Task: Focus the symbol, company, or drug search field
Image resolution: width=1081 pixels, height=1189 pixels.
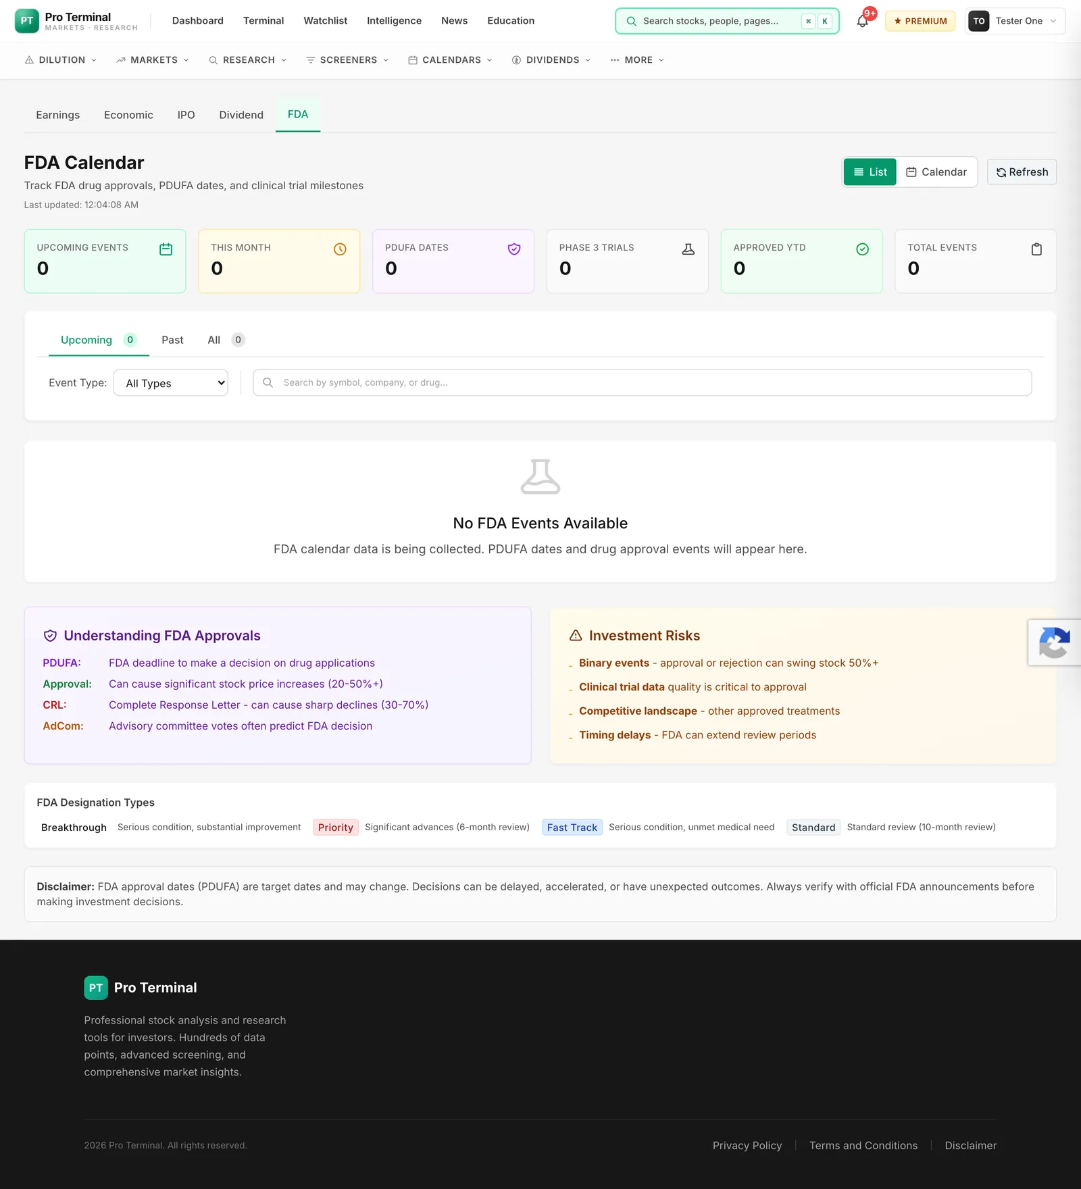Action: click(x=643, y=382)
